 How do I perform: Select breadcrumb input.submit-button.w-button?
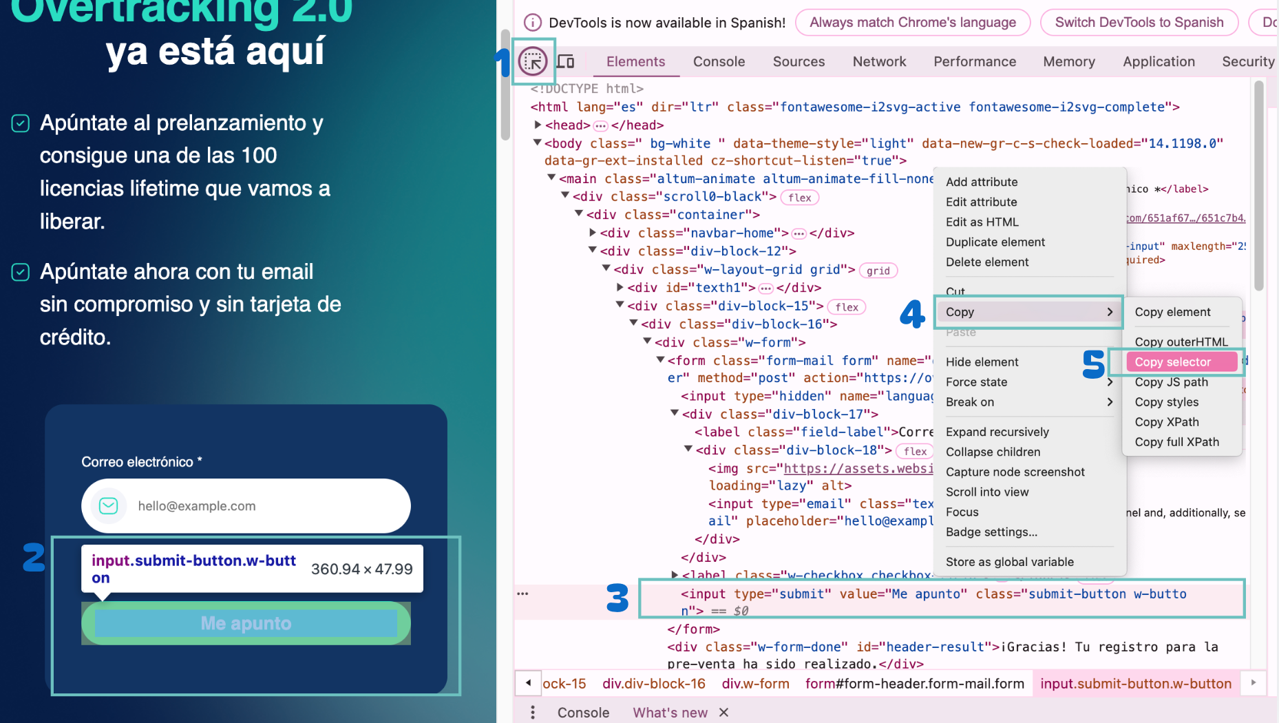point(1136,683)
